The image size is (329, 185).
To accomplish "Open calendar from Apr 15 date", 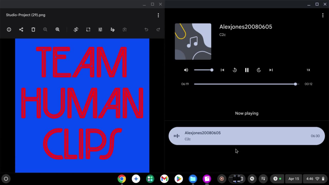I will click(294, 179).
